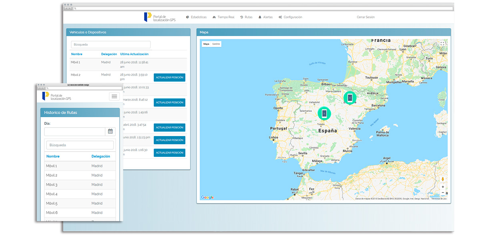Click the device marker near Zaragoza
This screenshot has width=491, height=236.
[350, 98]
